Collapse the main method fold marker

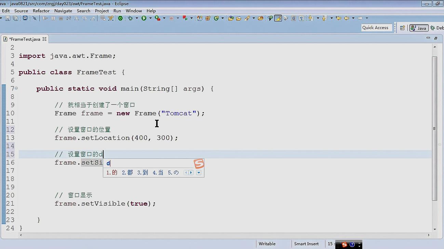[x=16, y=88]
